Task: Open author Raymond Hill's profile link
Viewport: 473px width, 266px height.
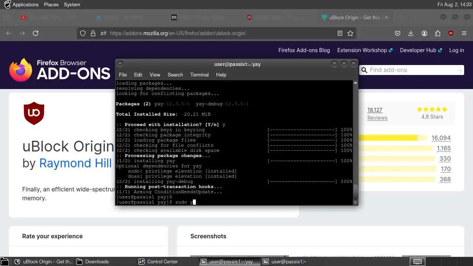Action: click(75, 163)
